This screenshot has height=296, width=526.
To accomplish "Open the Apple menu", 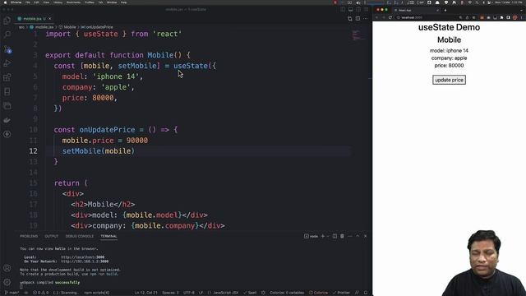I will [x=5, y=2].
